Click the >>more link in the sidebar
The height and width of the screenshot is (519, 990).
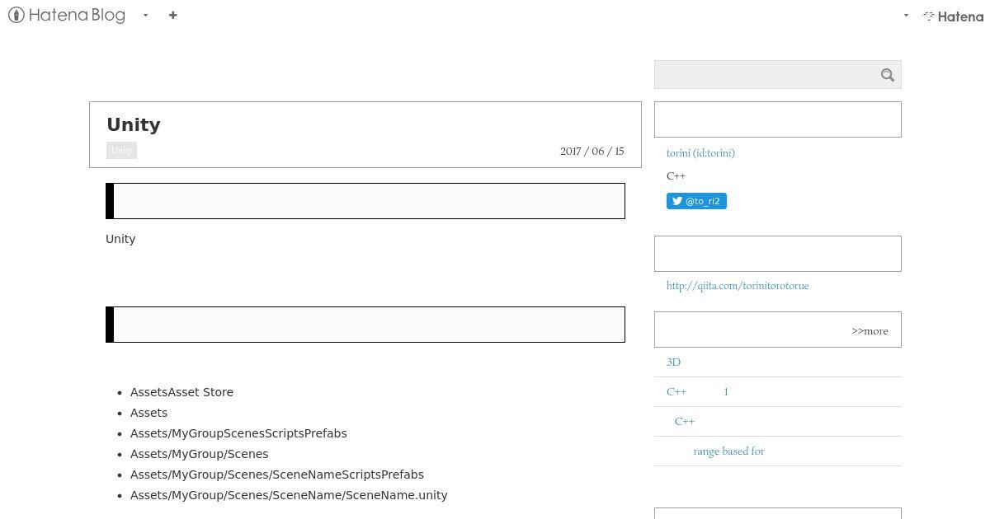tap(870, 331)
